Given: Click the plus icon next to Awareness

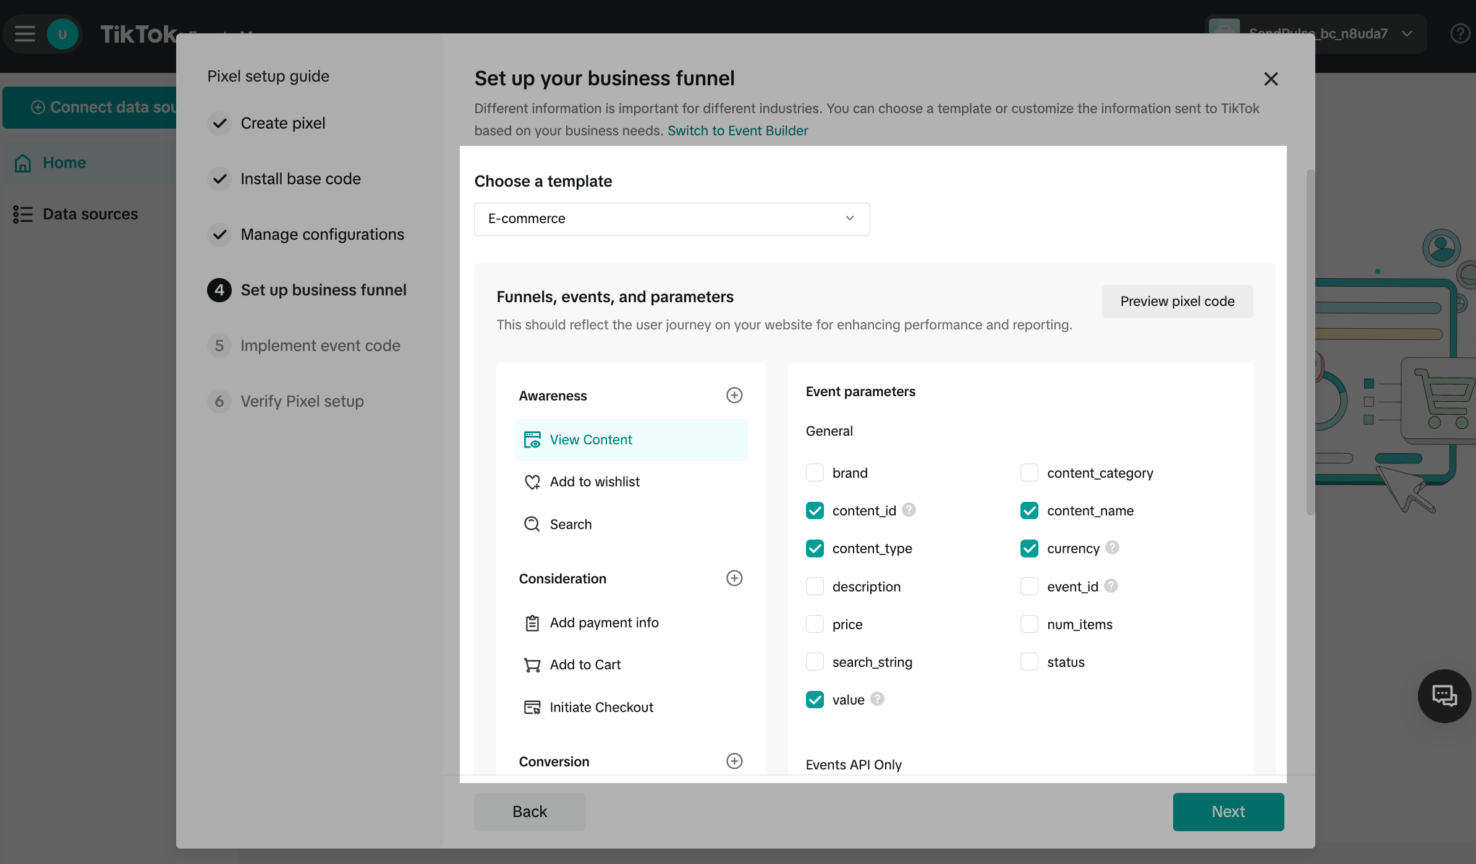Looking at the screenshot, I should (734, 396).
